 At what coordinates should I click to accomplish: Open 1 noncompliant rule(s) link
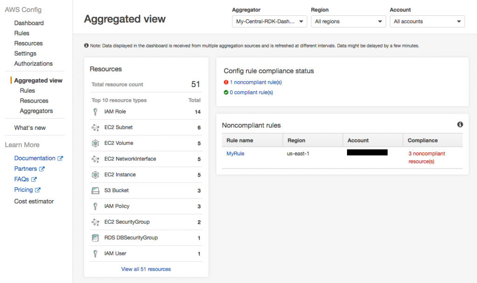coord(256,82)
